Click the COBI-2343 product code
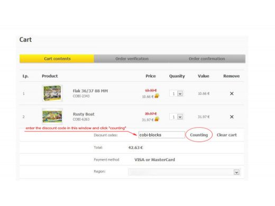The width and height of the screenshot is (275, 206). (81, 96)
